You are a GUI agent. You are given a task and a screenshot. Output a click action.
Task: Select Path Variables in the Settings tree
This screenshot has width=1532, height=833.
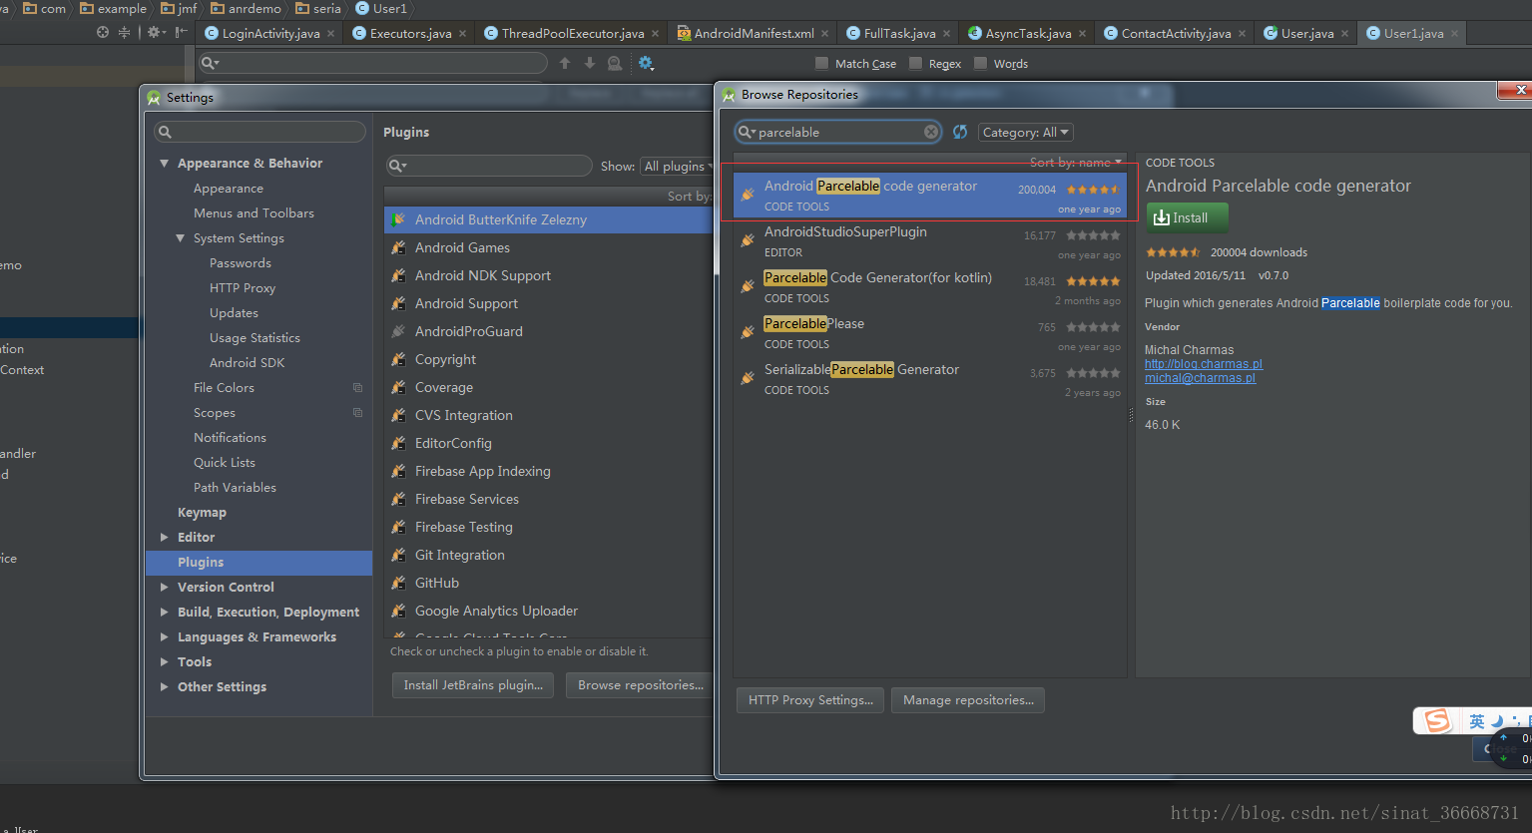[x=235, y=487]
